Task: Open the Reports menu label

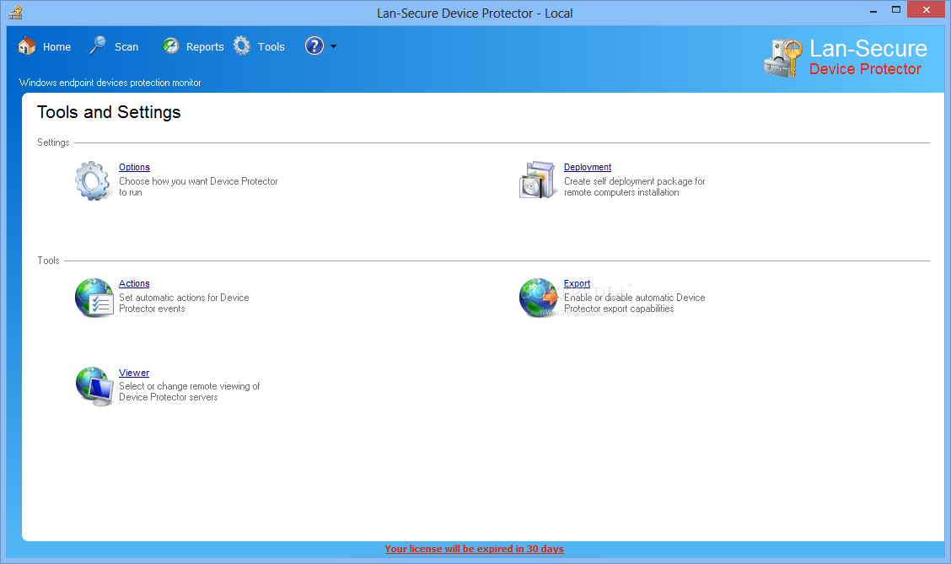Action: 205,46
